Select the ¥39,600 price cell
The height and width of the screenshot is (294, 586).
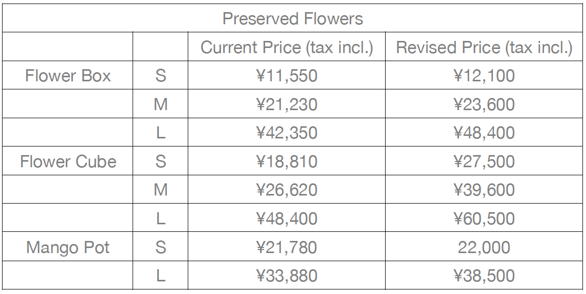pyautogui.click(x=484, y=190)
